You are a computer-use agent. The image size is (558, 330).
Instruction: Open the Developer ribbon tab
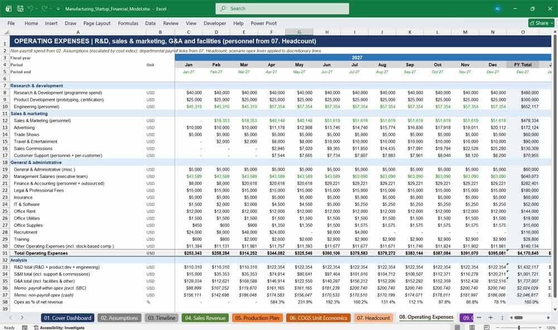215,23
